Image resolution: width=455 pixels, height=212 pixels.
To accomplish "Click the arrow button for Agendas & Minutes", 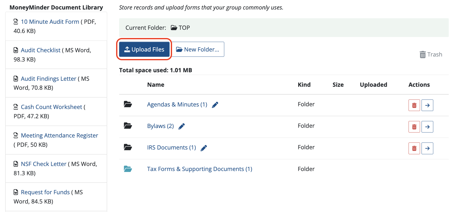I will click(427, 105).
